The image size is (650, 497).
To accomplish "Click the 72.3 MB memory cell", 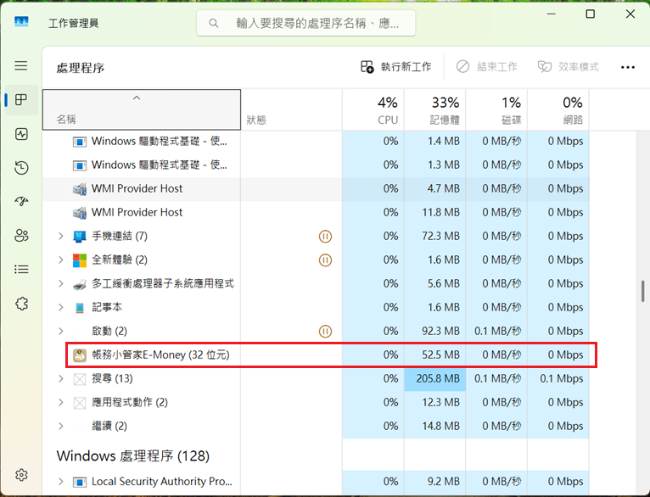I will click(434, 236).
